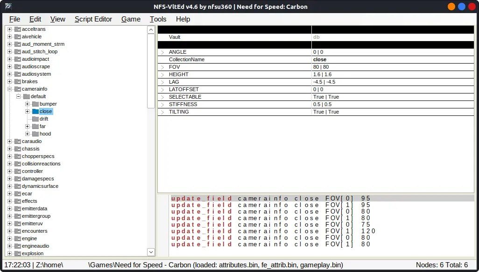The image size is (479, 272).
Task: Select the explosion tree item
Action: click(33, 253)
